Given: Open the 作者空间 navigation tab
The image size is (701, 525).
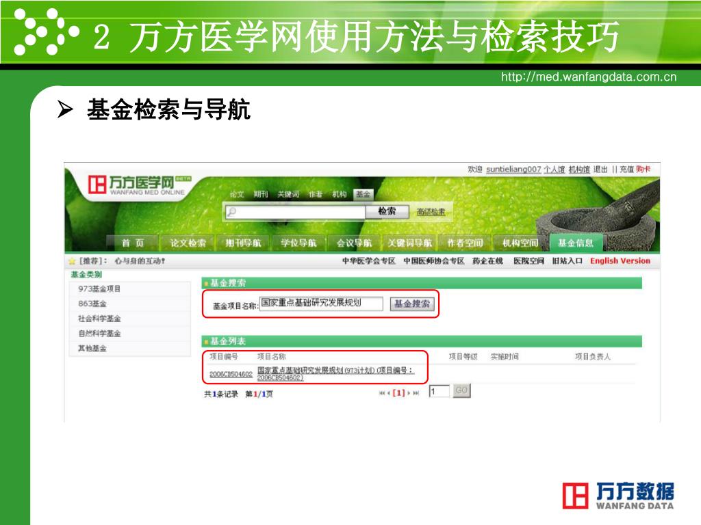Looking at the screenshot, I should coord(465,243).
